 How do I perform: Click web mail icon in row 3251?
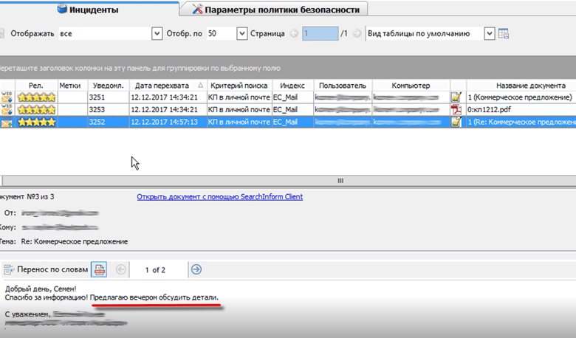tap(7, 97)
